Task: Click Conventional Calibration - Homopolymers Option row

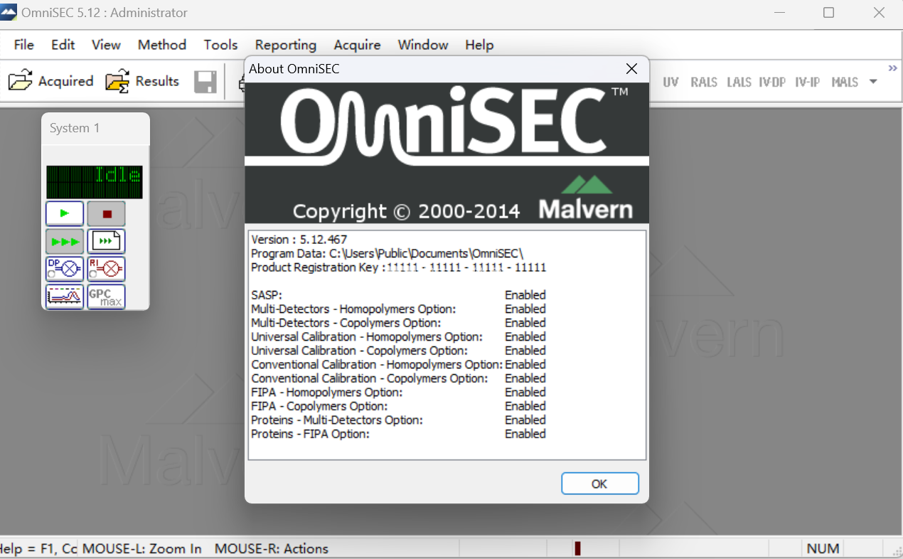Action: (398, 364)
